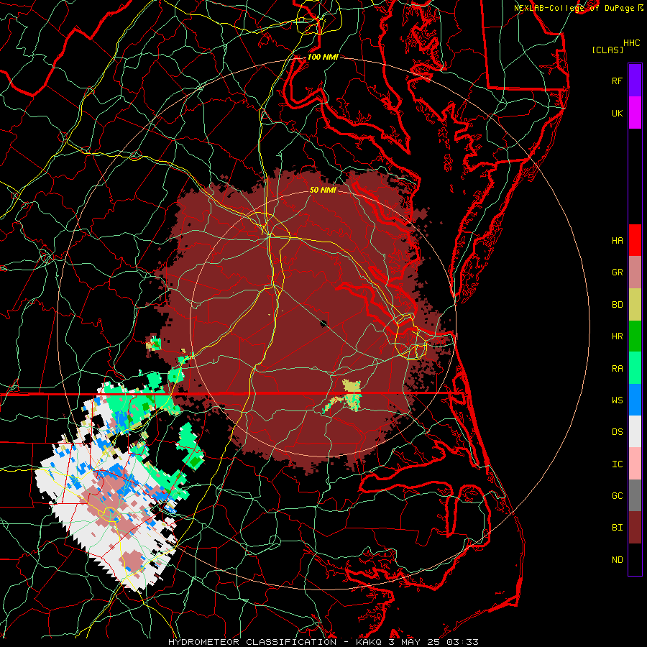Click the BD legend label
This screenshot has width=647, height=647.
point(617,305)
